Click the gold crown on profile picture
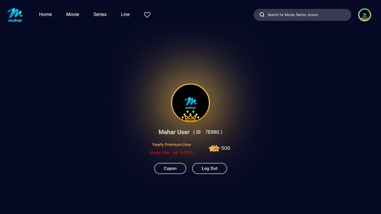Viewport: 381px width, 214px height. point(190,116)
